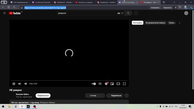Subscribe with the Подписаться button
Image resolution: width=194 pixels, height=109 pixels.
(x=43, y=96)
